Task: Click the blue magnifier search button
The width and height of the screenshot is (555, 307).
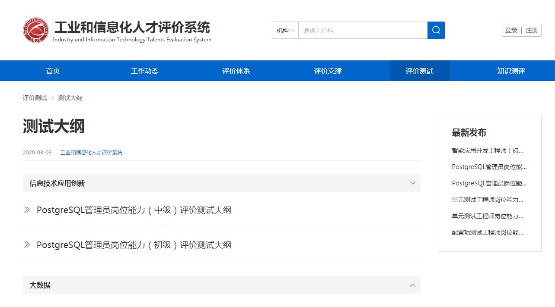Action: [436, 30]
